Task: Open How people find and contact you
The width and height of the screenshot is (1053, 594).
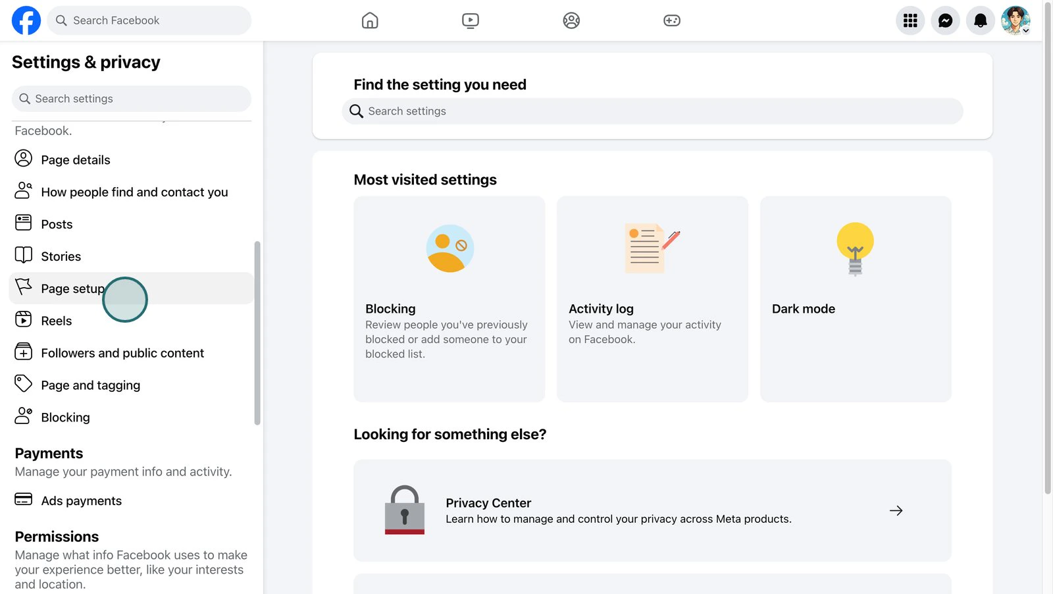Action: click(131, 192)
